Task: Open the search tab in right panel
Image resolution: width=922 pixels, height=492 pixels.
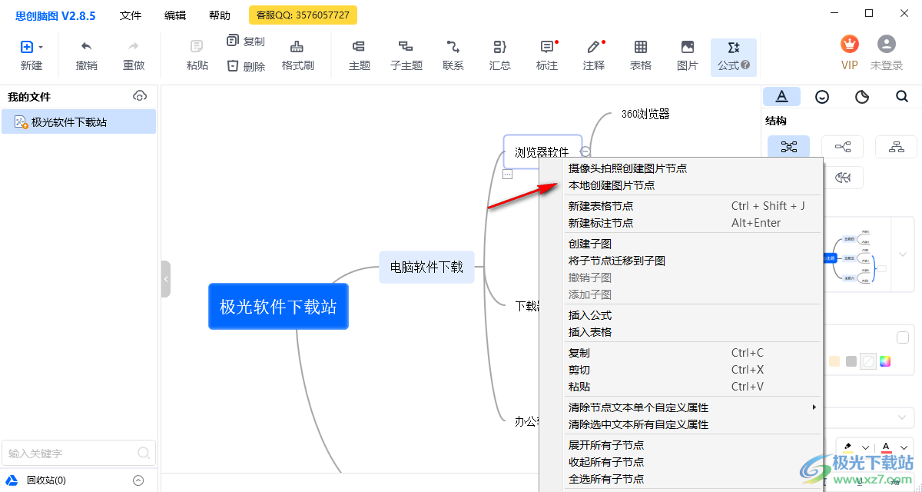Action: pos(902,96)
